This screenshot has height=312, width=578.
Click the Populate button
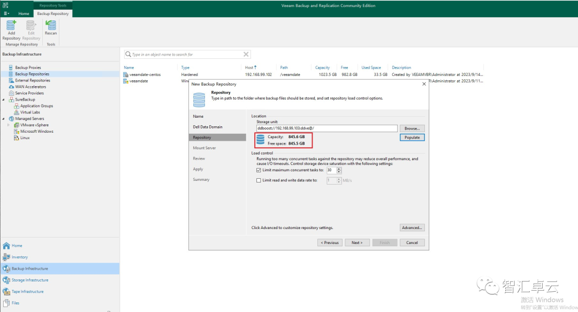(411, 138)
